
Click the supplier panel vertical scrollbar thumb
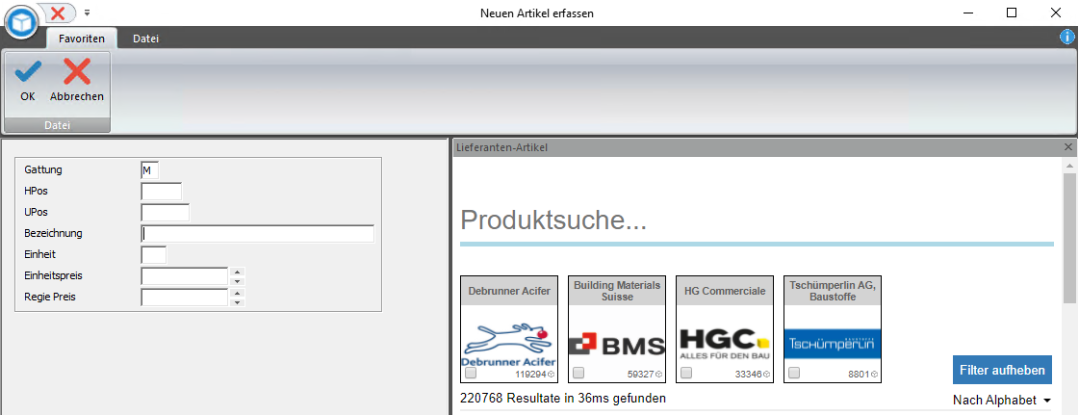point(1069,239)
